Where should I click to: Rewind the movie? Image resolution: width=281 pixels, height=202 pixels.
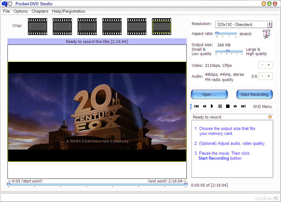[x=204, y=106]
